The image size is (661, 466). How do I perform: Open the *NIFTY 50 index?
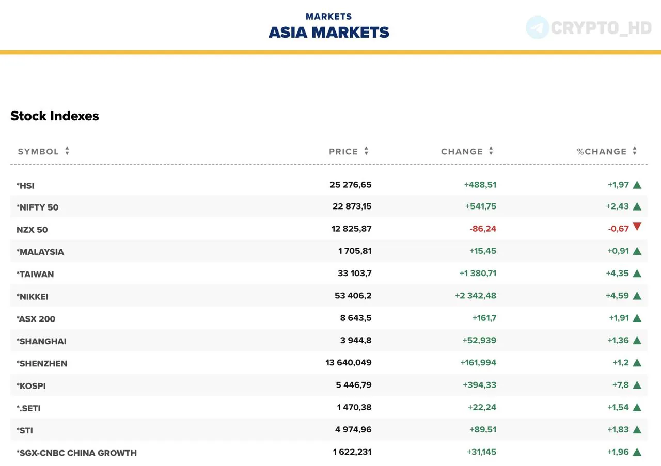click(x=37, y=207)
